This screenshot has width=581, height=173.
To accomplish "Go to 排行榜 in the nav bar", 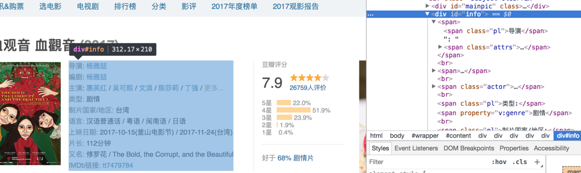I will tap(125, 7).
